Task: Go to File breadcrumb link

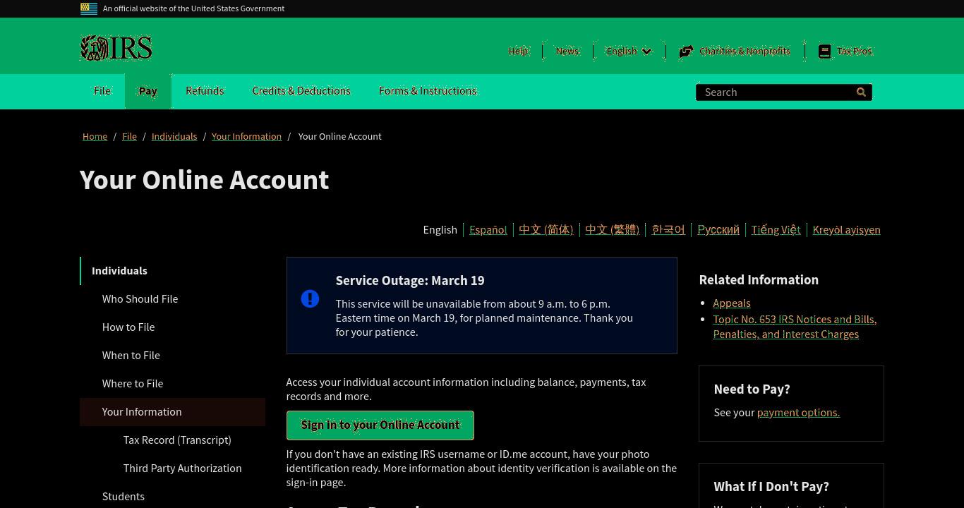Action: click(x=129, y=136)
